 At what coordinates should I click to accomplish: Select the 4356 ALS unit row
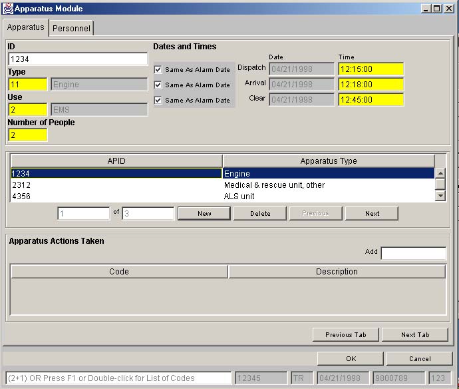click(x=222, y=196)
